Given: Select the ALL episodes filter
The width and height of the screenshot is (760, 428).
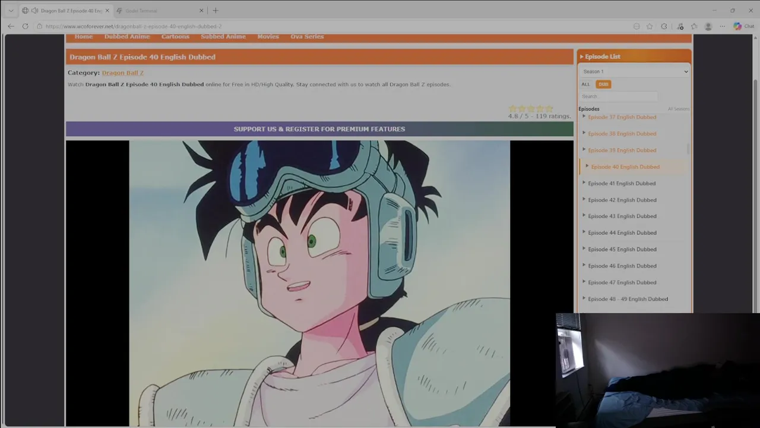Looking at the screenshot, I should tap(585, 84).
